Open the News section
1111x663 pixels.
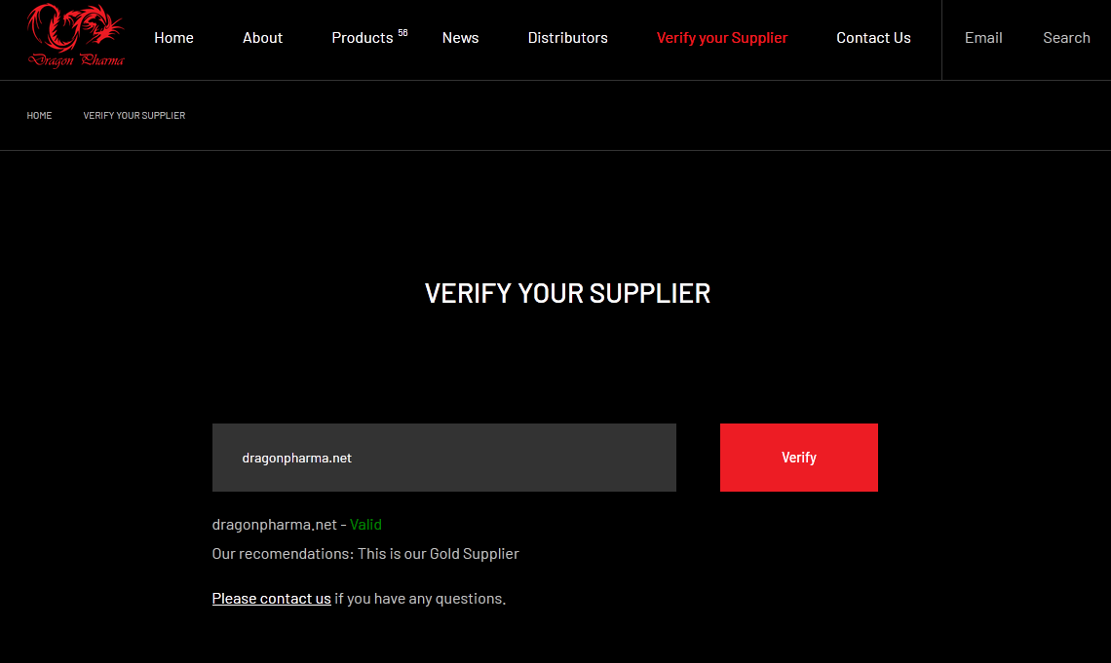pyautogui.click(x=461, y=38)
